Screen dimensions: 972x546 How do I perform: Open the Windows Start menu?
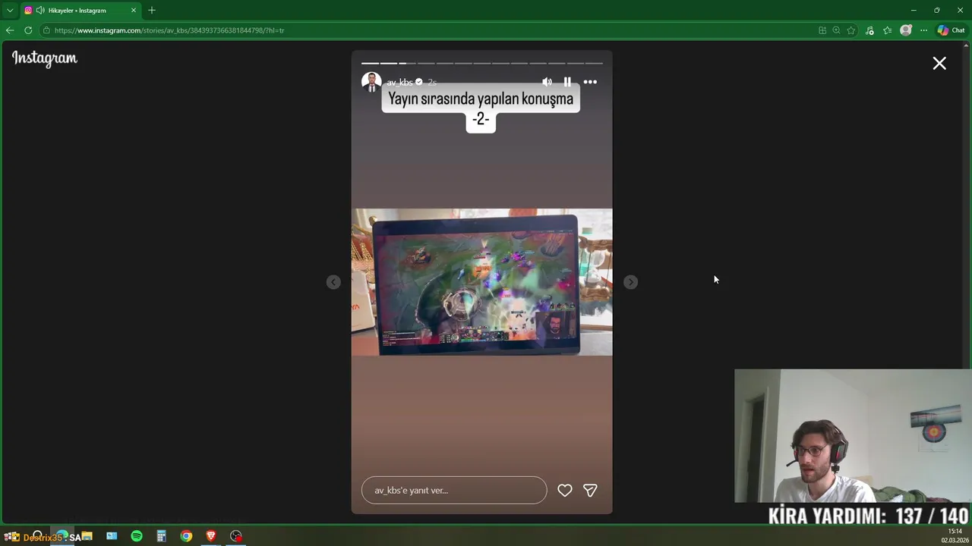(x=12, y=537)
